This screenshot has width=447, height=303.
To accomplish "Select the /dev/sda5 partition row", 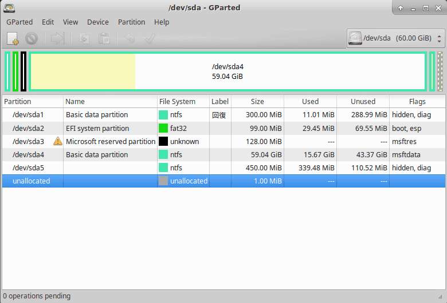I will pos(223,168).
